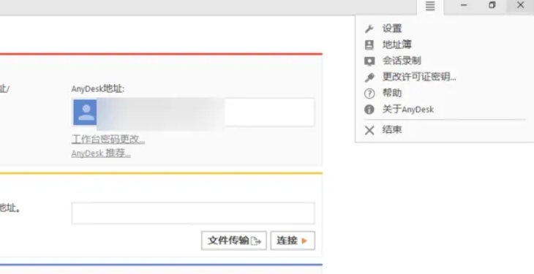Click the info icon beside 关于AnyDesk
This screenshot has width=534, height=274.
[369, 110]
